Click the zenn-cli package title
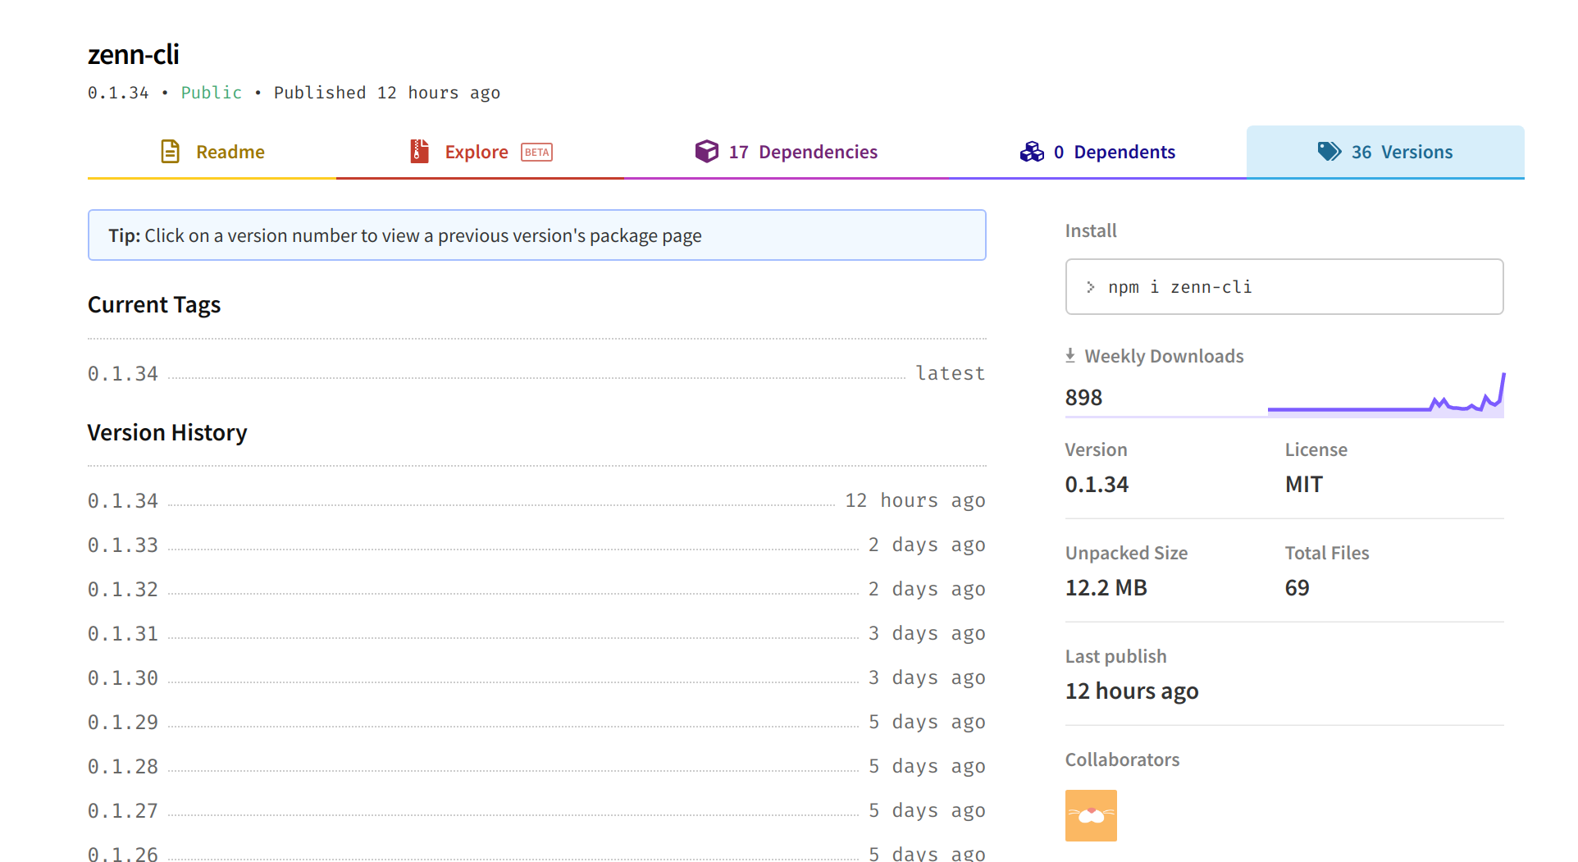The height and width of the screenshot is (862, 1578). pyautogui.click(x=134, y=54)
